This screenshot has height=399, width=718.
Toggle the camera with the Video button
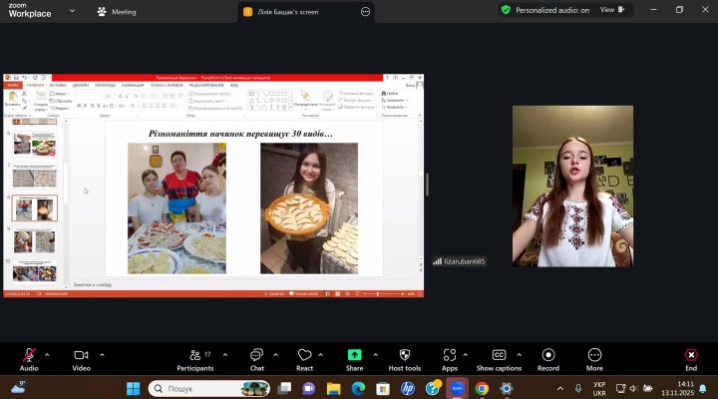(x=81, y=356)
